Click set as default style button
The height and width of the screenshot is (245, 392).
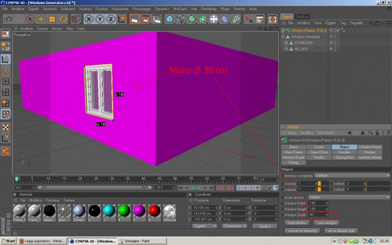(x=341, y=231)
